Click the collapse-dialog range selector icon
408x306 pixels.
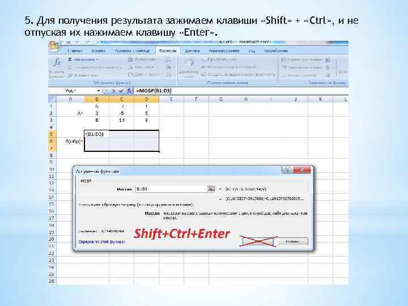210,189
